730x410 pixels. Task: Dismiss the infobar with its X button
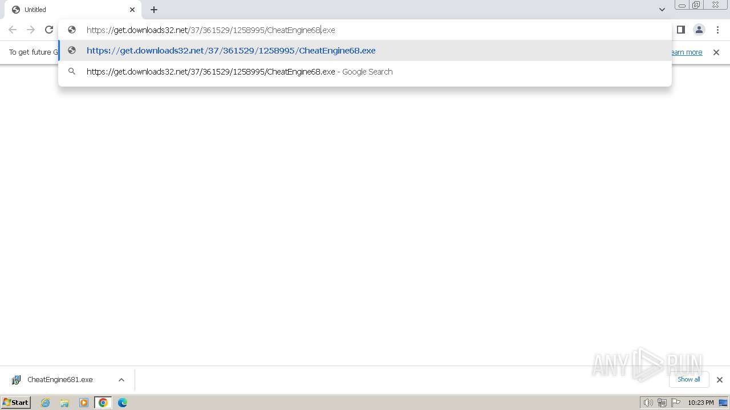coord(716,52)
